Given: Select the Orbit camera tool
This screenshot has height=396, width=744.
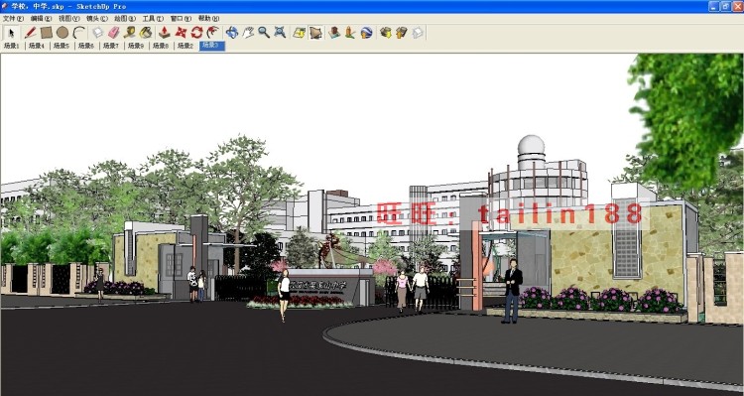Looking at the screenshot, I should [x=231, y=33].
